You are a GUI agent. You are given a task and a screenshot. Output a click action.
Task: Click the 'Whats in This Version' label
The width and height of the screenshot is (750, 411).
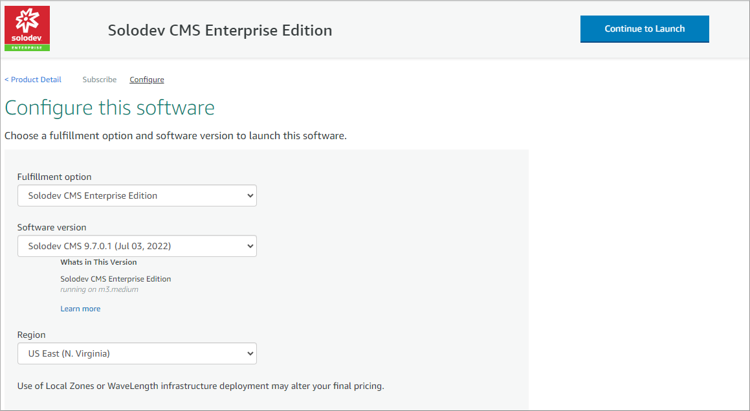[x=98, y=262]
